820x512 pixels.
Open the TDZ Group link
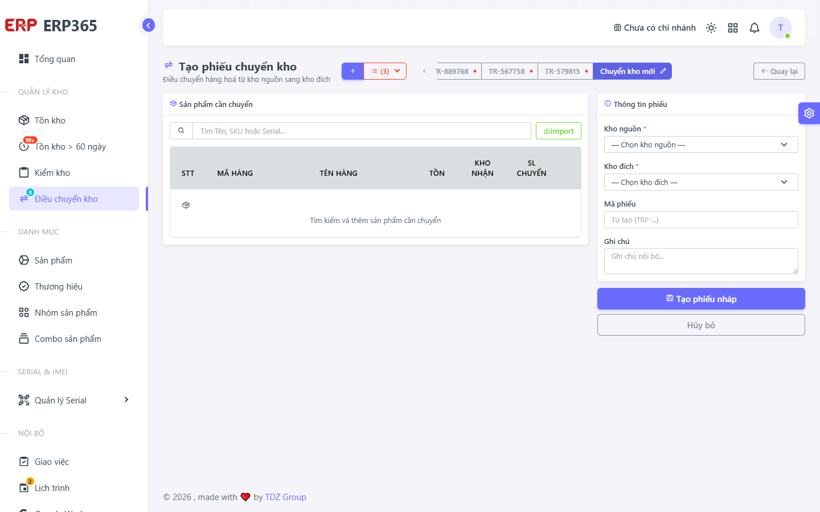point(286,497)
